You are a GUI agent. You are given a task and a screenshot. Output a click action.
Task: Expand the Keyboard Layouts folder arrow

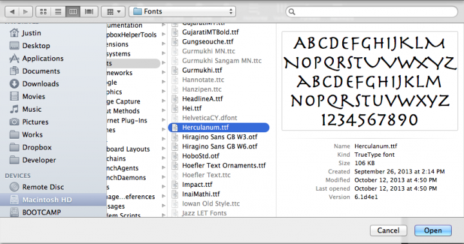[x=163, y=149]
